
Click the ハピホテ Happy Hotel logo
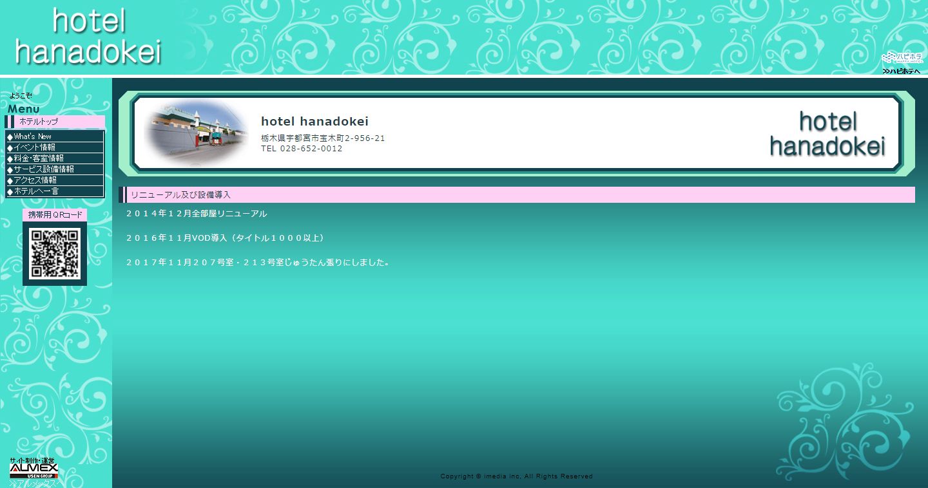902,57
